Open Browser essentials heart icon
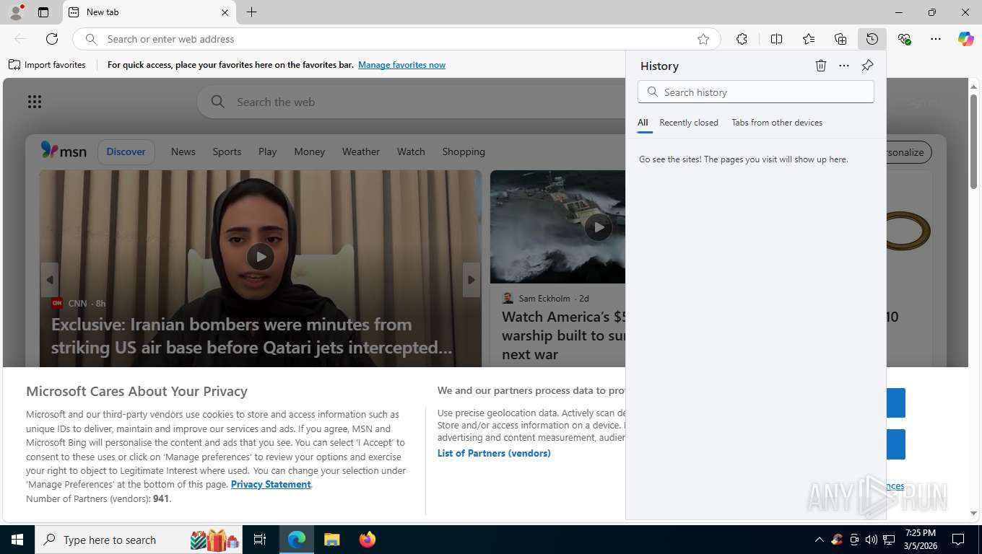The height and width of the screenshot is (554, 982). click(x=904, y=39)
